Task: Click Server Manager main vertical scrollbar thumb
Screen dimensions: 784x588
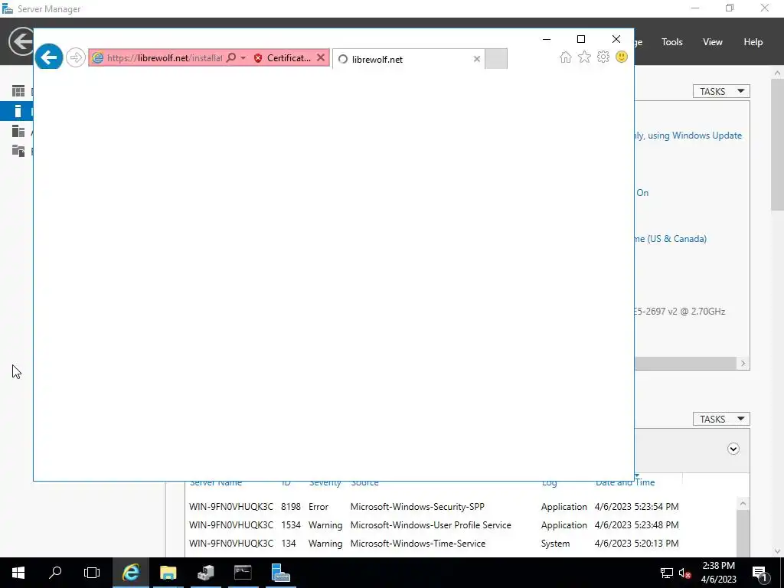Action: [778, 145]
